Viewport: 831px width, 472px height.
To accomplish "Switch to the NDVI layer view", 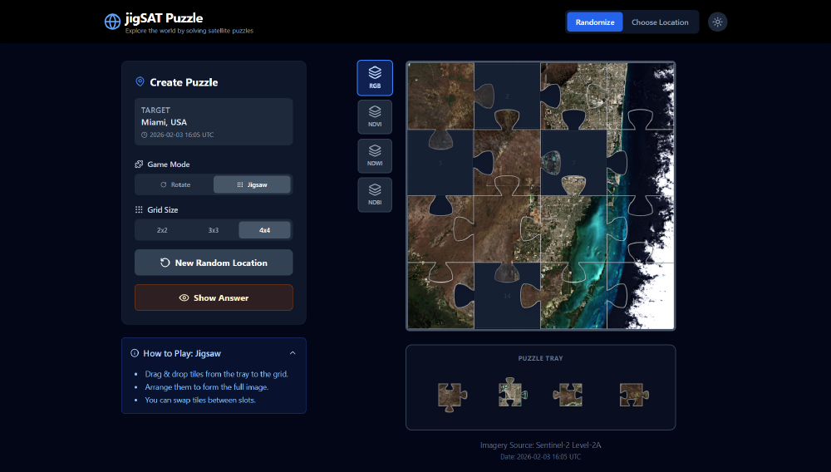I will [375, 116].
